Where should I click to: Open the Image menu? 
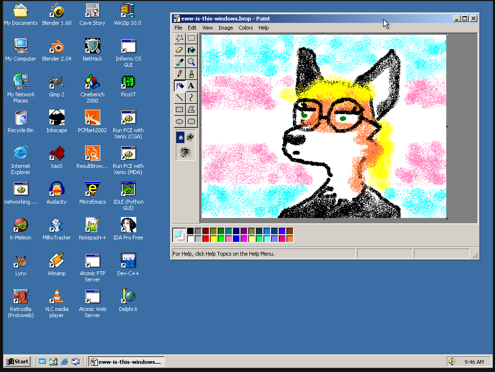pos(226,28)
